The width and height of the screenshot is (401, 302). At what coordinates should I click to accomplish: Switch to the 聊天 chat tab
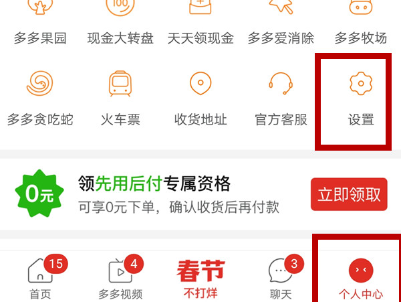point(281,278)
